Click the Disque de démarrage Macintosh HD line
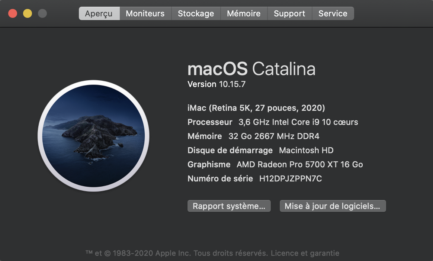433x261 pixels. click(x=260, y=150)
